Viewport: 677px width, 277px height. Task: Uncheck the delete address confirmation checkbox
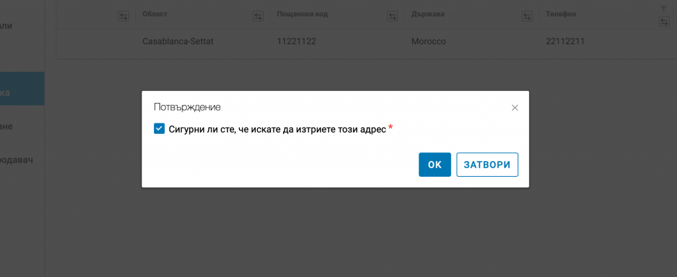pos(159,129)
